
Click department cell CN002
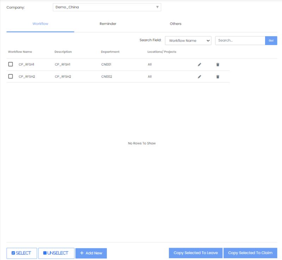(x=107, y=76)
